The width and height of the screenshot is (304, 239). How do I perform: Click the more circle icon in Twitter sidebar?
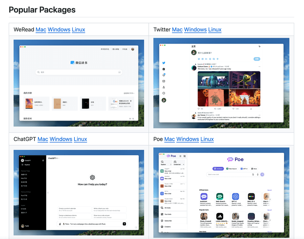point(164,93)
